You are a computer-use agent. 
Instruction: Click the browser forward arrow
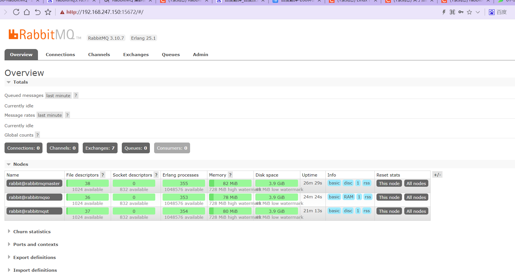pos(5,12)
